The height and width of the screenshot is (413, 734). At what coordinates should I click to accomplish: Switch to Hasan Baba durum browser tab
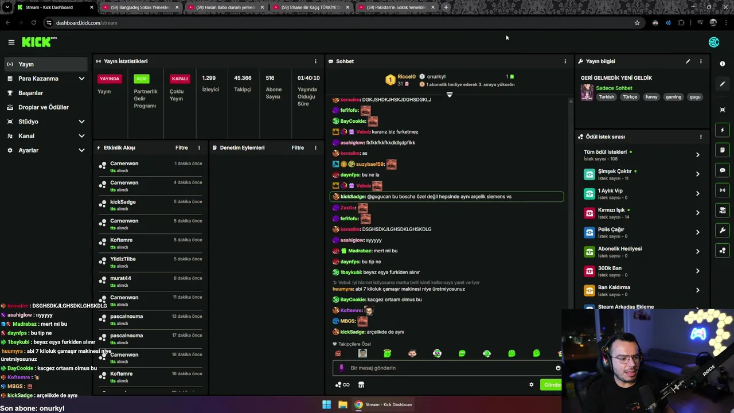[x=225, y=7]
